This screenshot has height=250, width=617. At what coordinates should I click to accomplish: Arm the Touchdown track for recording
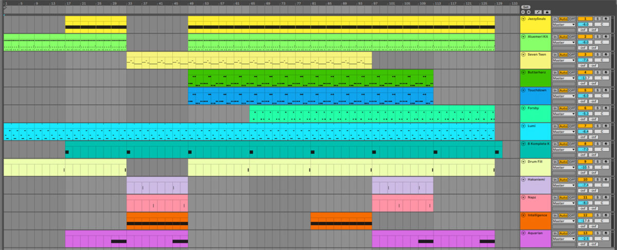coord(606,90)
